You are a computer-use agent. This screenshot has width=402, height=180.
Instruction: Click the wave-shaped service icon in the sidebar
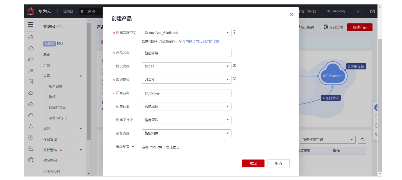[x=31, y=70]
